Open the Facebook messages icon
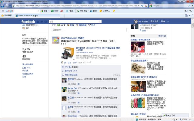 [x=42, y=22]
